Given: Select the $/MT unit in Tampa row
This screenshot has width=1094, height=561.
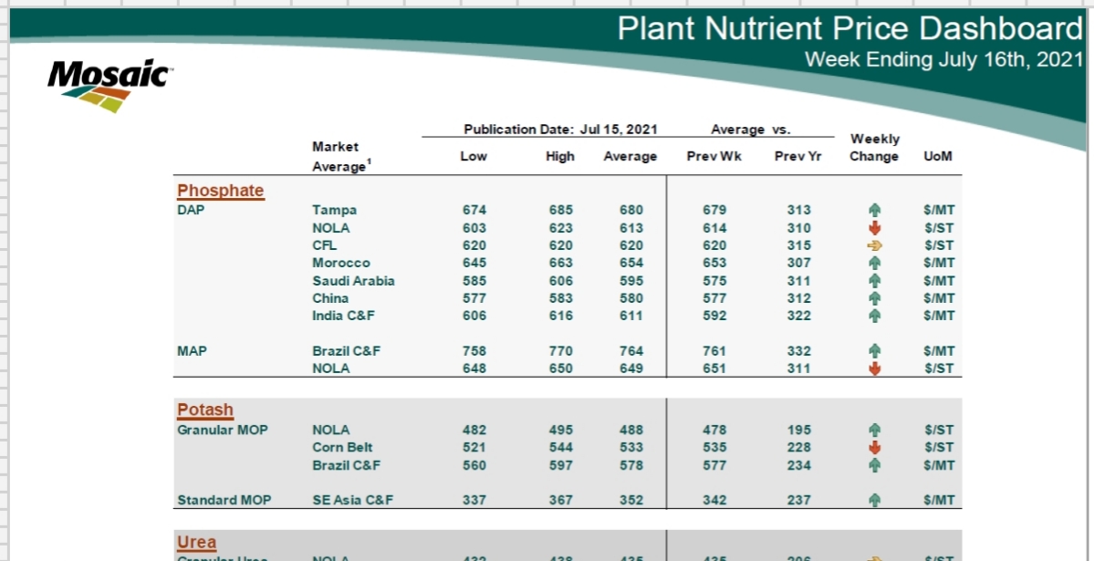Looking at the screenshot, I should 938,210.
